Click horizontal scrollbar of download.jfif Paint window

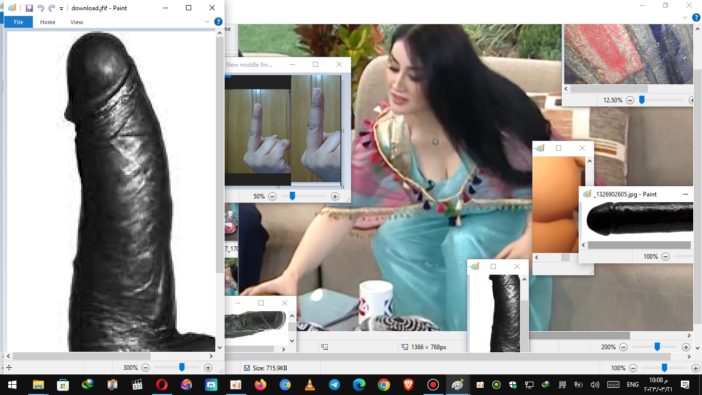[x=82, y=356]
